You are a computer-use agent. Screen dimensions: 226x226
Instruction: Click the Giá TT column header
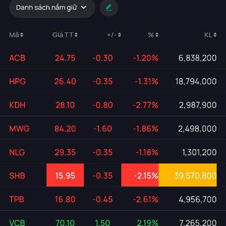tap(63, 35)
